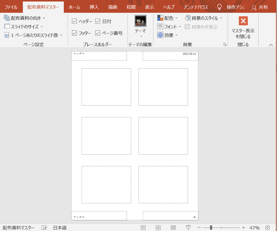The height and width of the screenshot is (231, 277).
Task: Open Slide Sorter view from status bar
Action: [158, 228]
